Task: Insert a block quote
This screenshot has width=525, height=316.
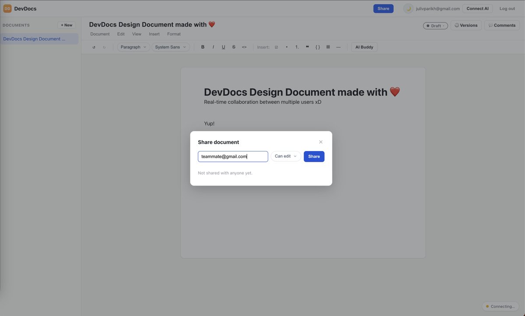Action: [307, 47]
